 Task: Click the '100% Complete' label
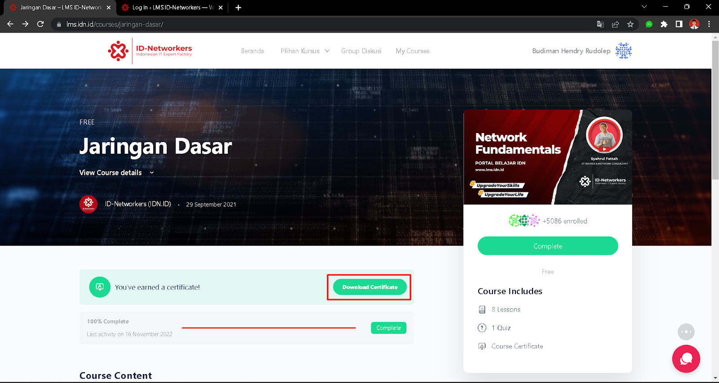(x=108, y=321)
